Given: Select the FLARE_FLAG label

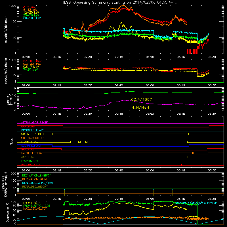Looking at the screenshot, I should click(x=30, y=142).
